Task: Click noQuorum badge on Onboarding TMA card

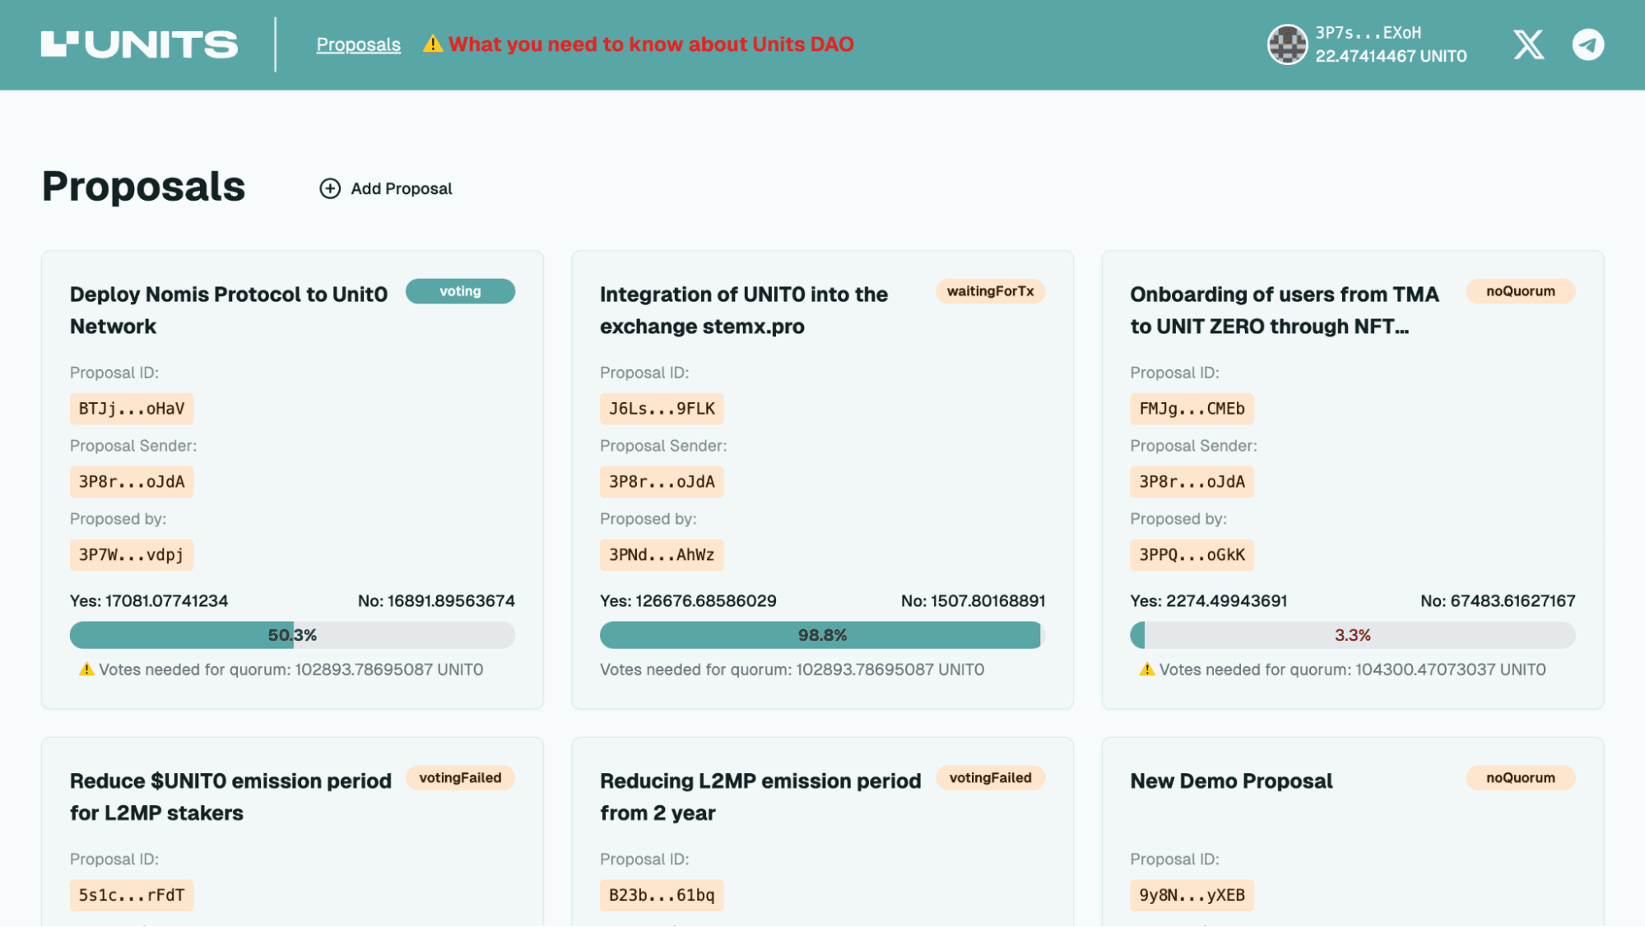Action: tap(1520, 291)
